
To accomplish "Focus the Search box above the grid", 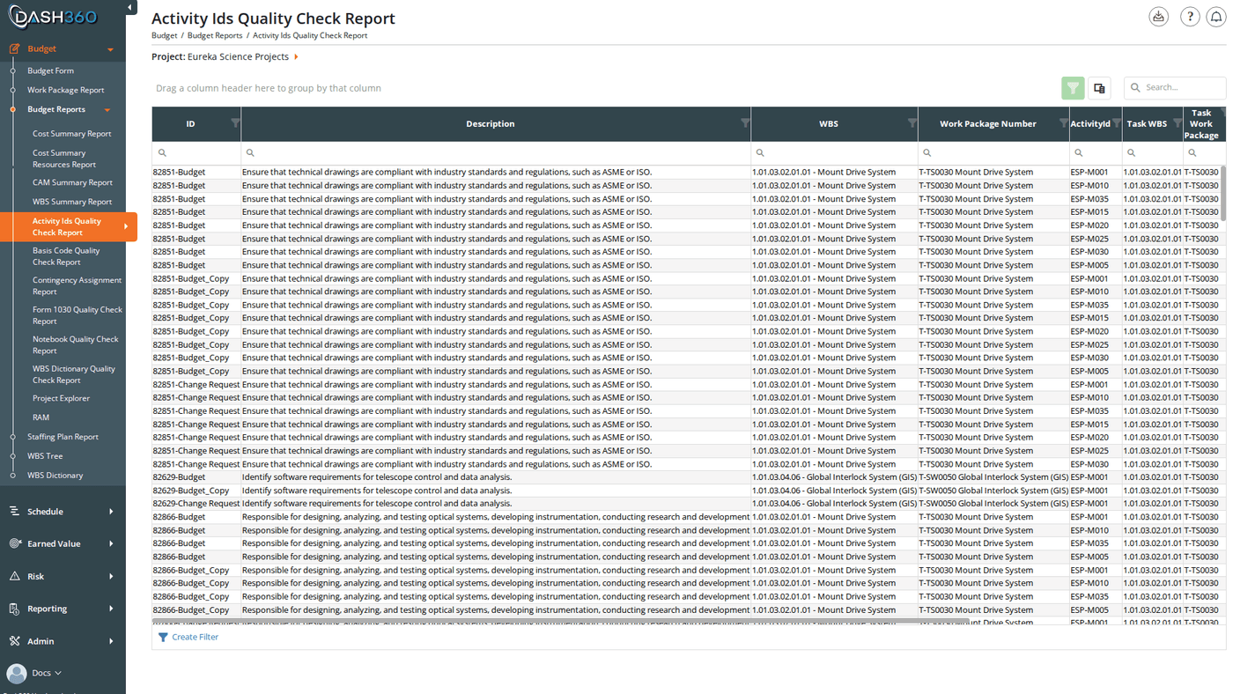I will click(1175, 87).
